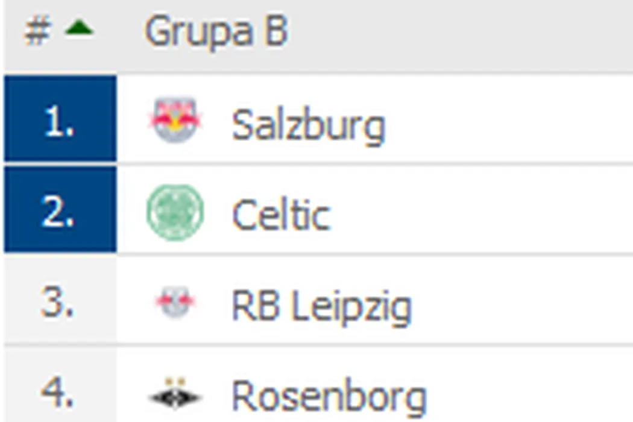Open the Rosenborg team name link
Screen dimensions: 633x422
click(329, 397)
